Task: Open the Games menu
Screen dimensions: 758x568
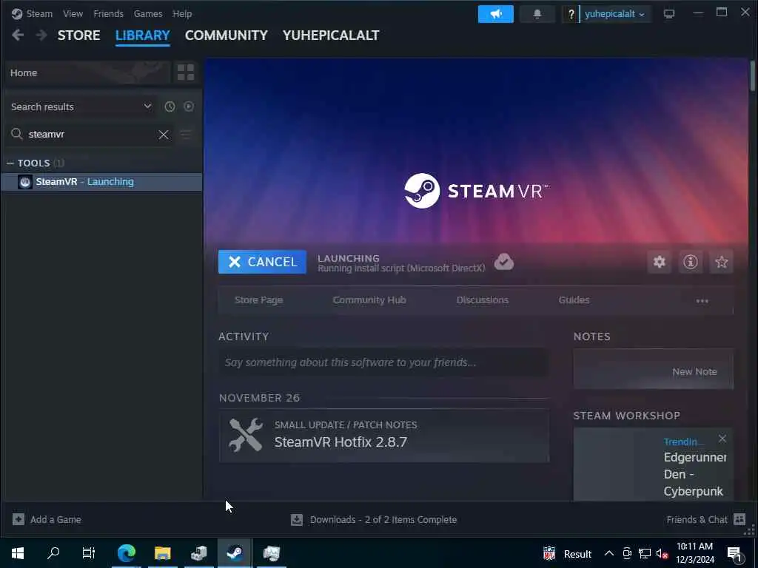Action: 148,13
